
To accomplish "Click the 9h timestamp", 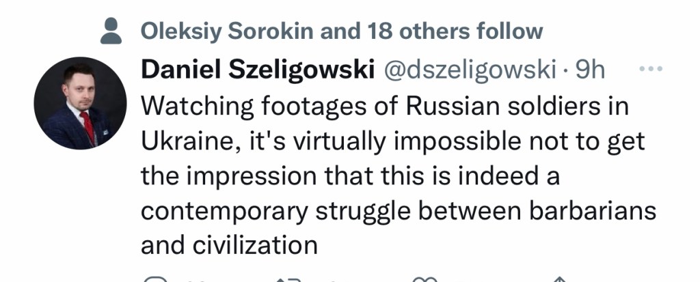I will pyautogui.click(x=591, y=70).
